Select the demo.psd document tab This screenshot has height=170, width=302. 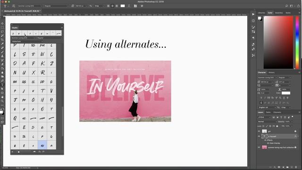[22, 11]
